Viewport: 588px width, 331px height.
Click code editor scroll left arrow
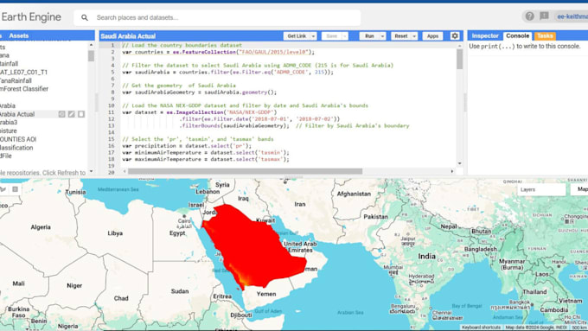[125, 171]
